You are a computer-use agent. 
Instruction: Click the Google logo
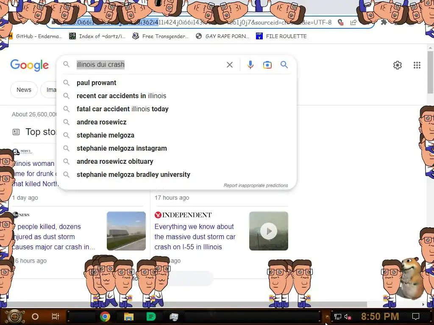click(29, 65)
